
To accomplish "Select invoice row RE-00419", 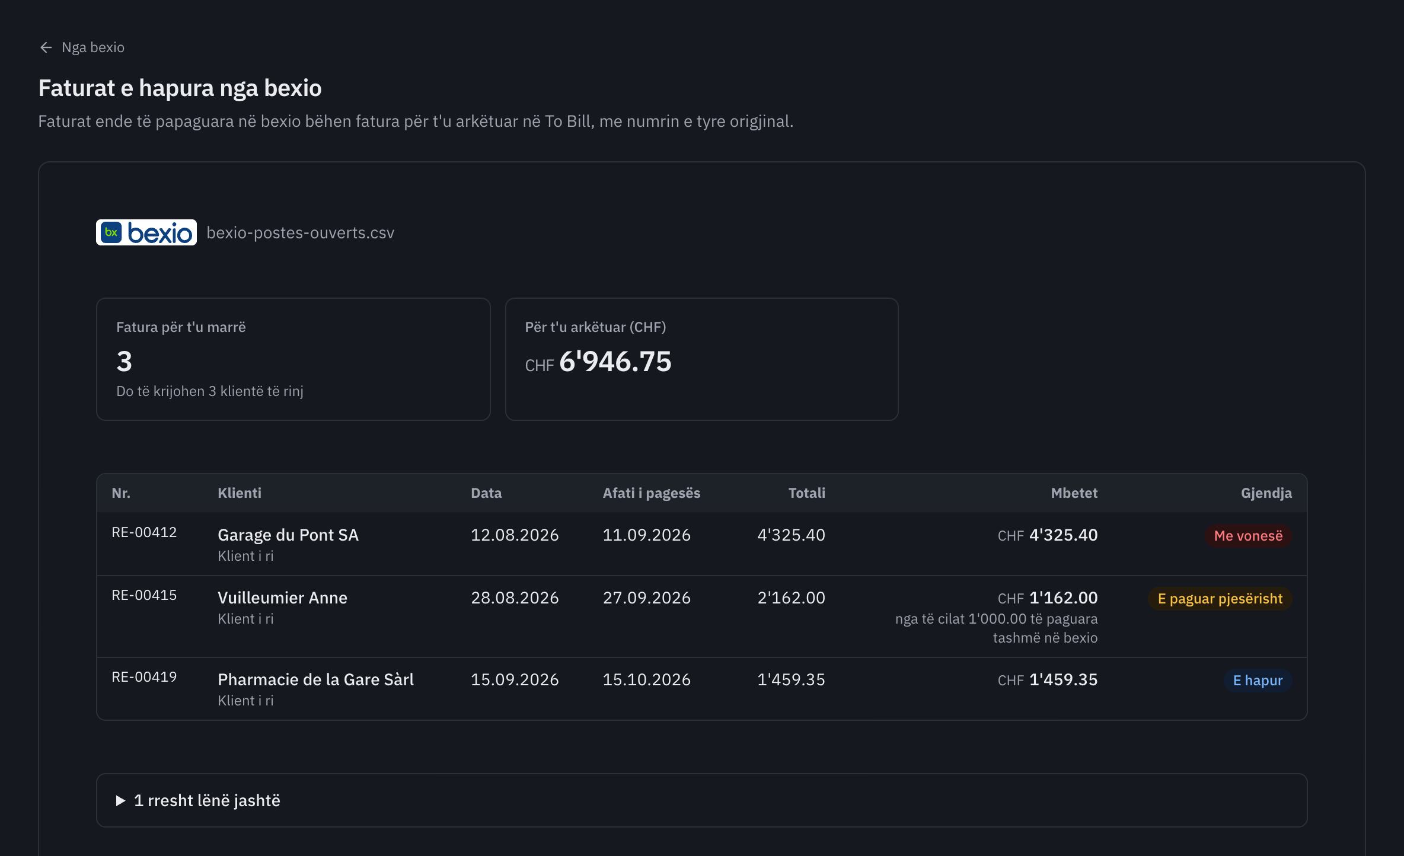I will [x=701, y=689].
